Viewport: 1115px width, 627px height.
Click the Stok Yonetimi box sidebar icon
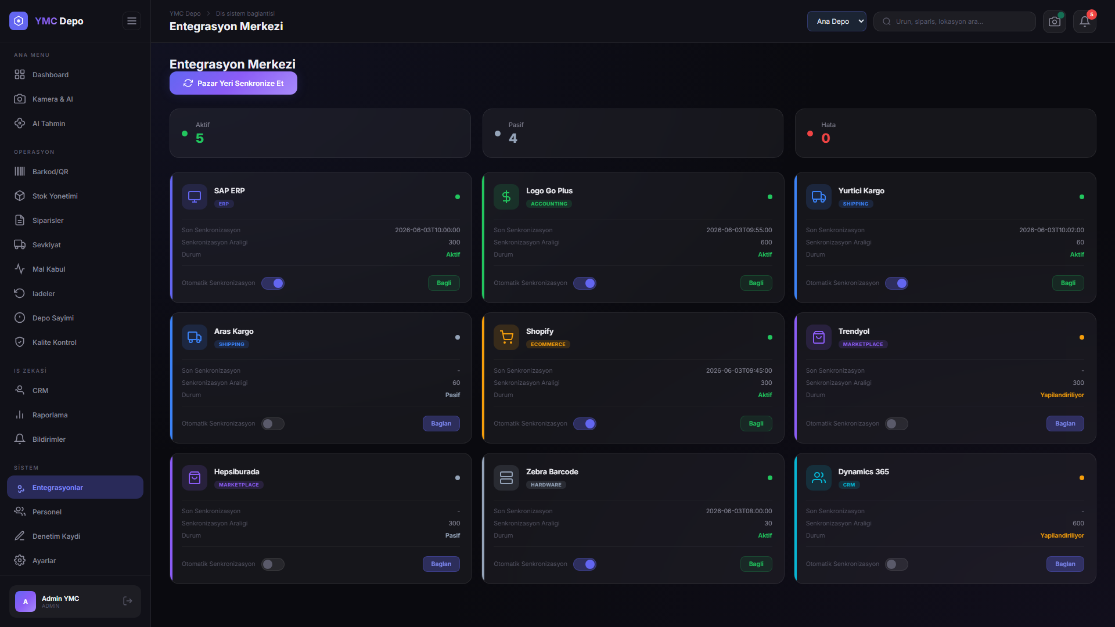pyautogui.click(x=20, y=196)
